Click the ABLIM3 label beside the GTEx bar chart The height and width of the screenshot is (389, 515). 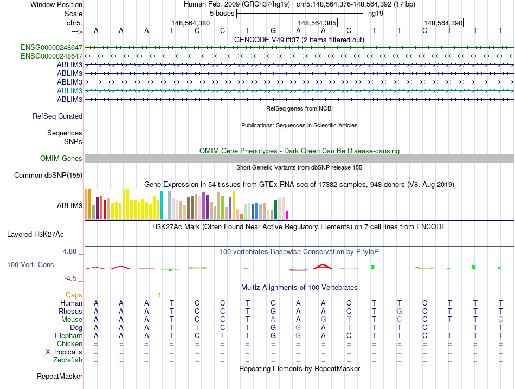69,205
